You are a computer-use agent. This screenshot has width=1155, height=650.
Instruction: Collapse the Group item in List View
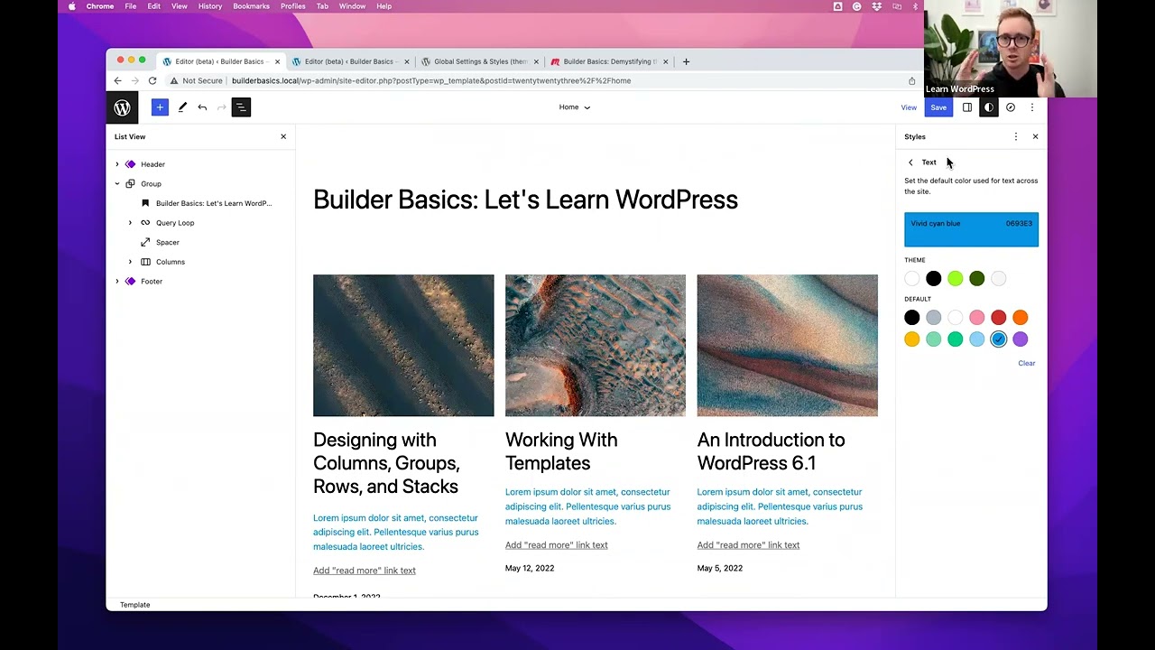tap(117, 184)
